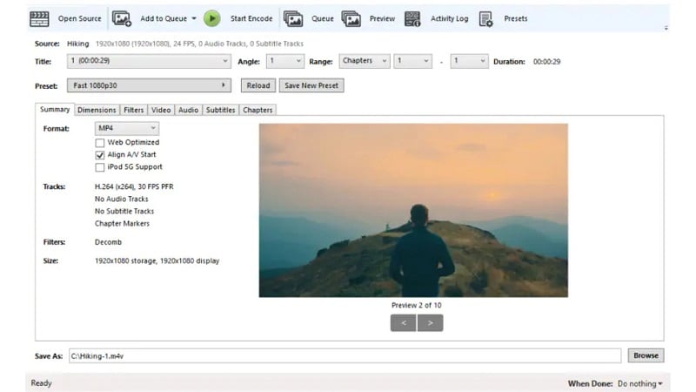Screen dimensions: 696x392
Task: Click the Activity Log text
Action: tap(449, 18)
